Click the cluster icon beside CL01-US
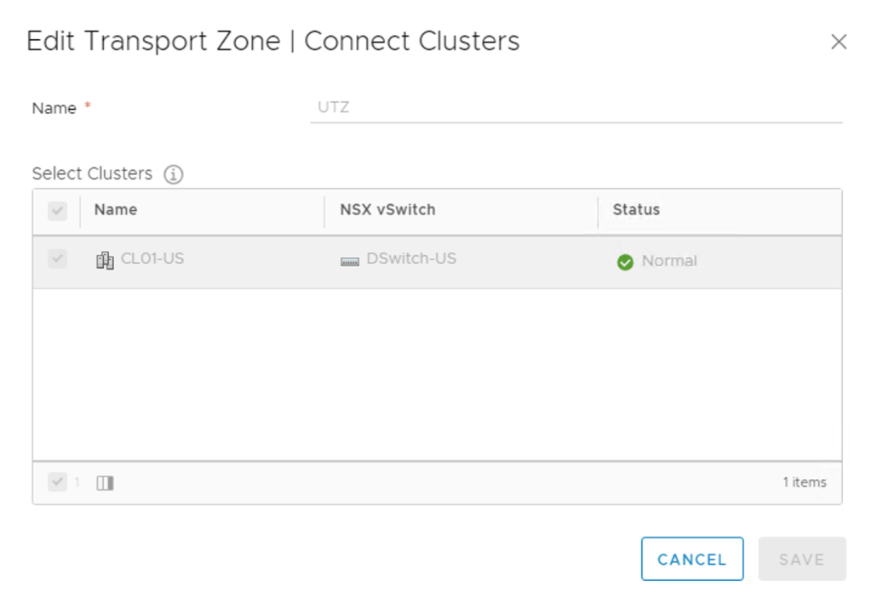Image resolution: width=871 pixels, height=609 pixels. click(105, 260)
